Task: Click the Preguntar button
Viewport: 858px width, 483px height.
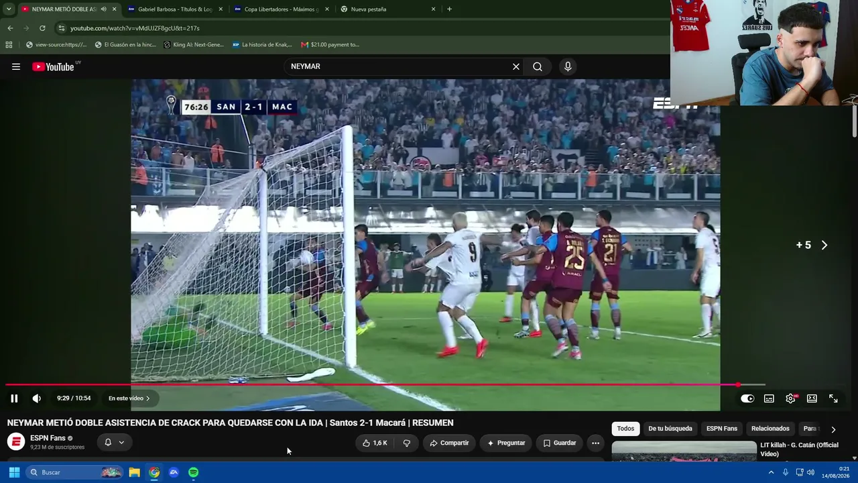Action: 506,443
